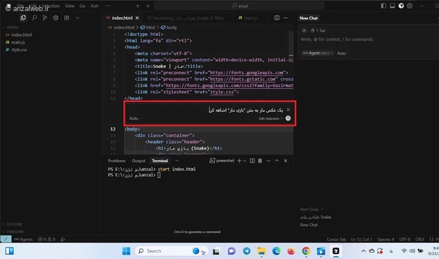Go forward with the right arrow
Image resolution: width=439 pixels, height=259 pixels.
(147, 6)
